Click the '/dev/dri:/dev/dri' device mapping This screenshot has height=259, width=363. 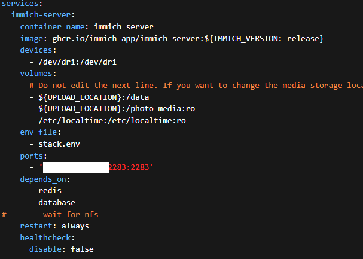[74, 62]
